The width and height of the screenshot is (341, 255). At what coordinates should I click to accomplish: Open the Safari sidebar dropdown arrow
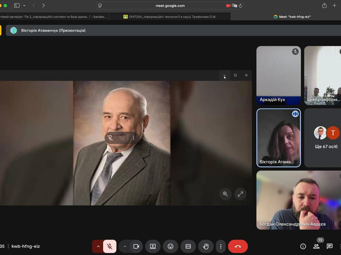[x=24, y=5]
